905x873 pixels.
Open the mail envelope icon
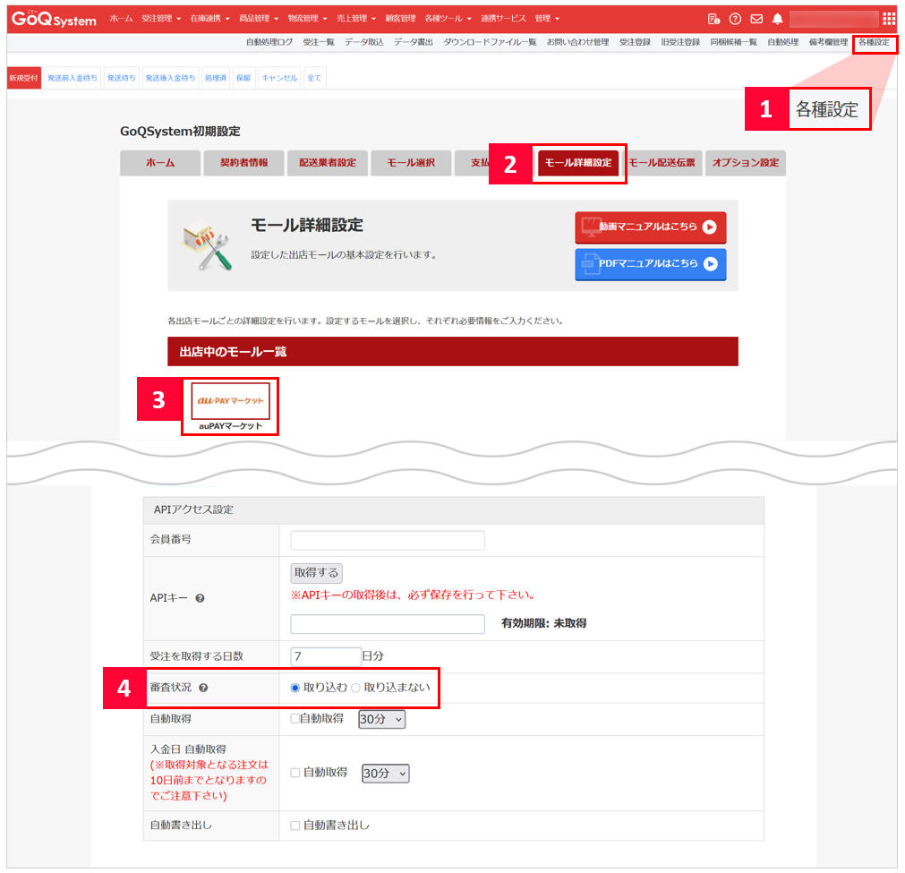point(756,19)
